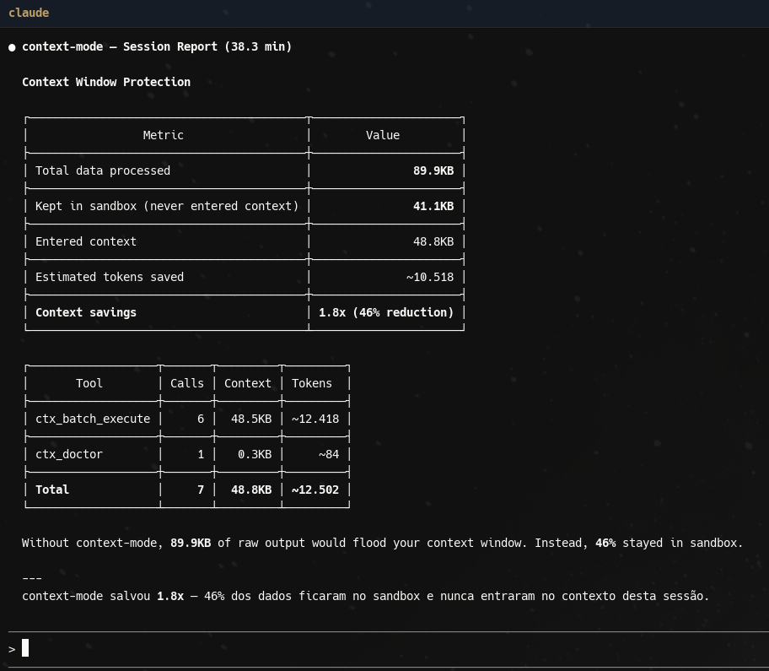
Task: Click the Metric column header
Action: coord(163,135)
